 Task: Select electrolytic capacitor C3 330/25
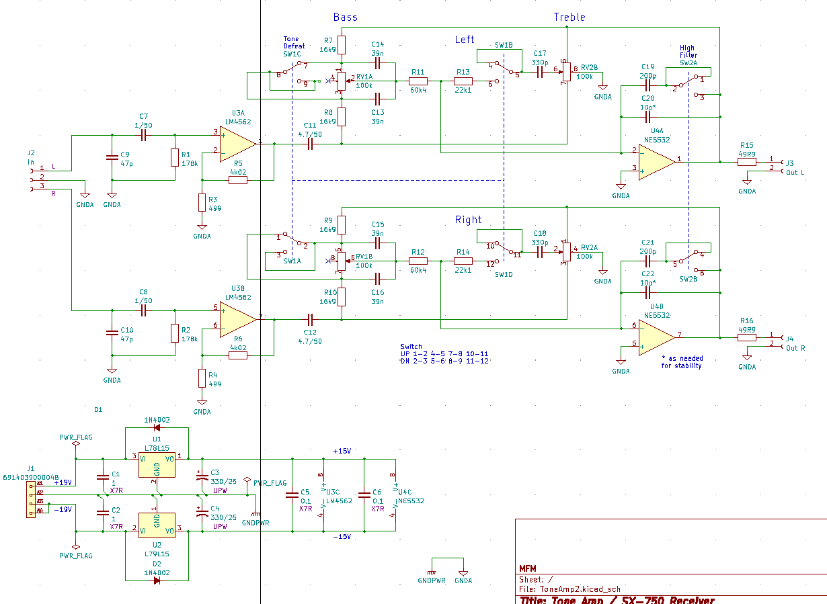(202, 477)
